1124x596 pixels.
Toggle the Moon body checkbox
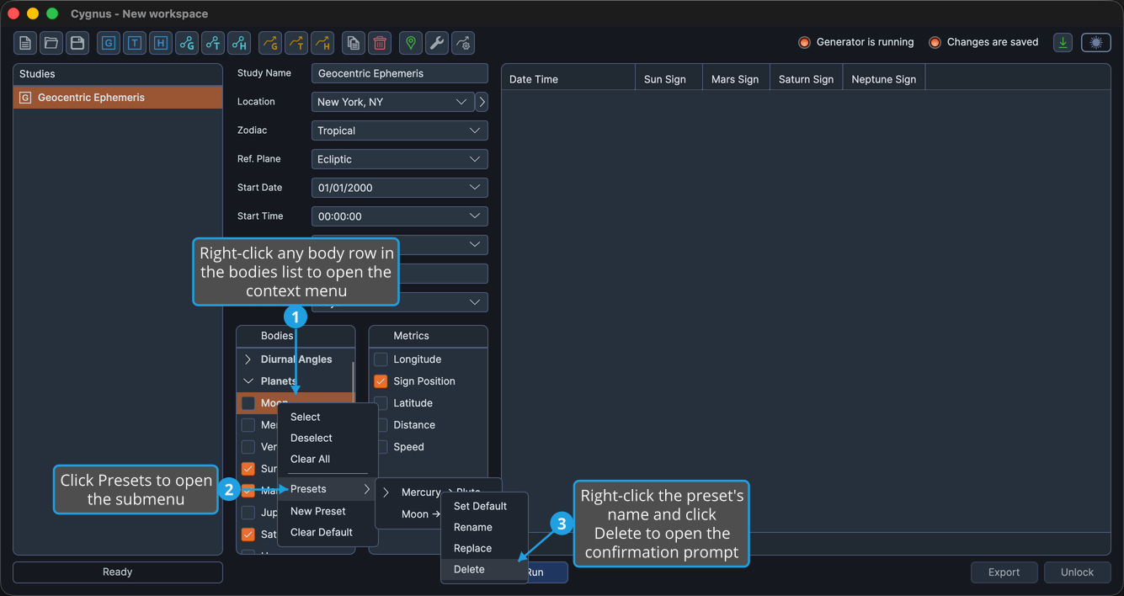[x=248, y=403]
